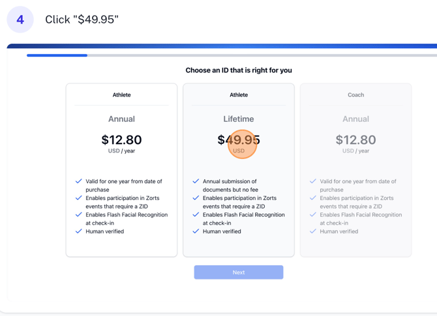Click "Annual" label in the Coach card
This screenshot has height=316, width=437.
pyautogui.click(x=355, y=119)
